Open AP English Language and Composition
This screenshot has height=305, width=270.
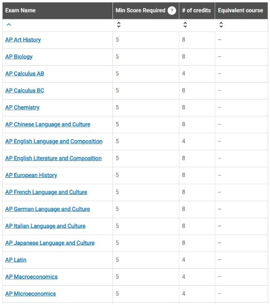pos(54,141)
